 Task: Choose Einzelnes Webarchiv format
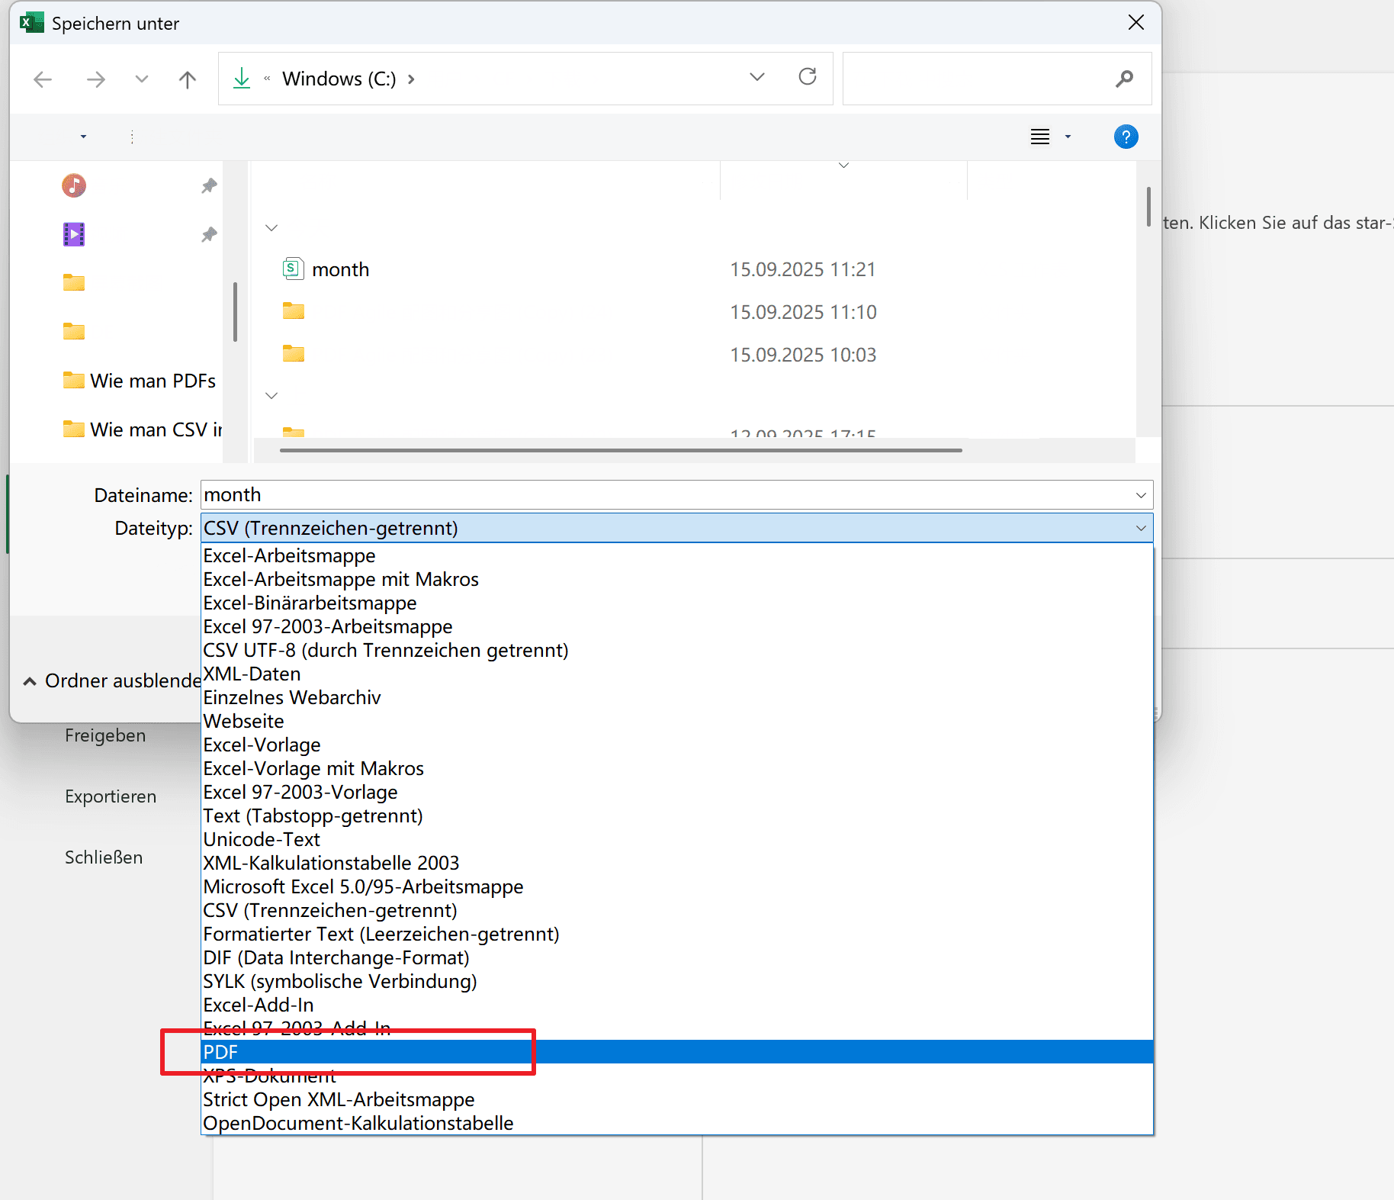pyautogui.click(x=676, y=697)
